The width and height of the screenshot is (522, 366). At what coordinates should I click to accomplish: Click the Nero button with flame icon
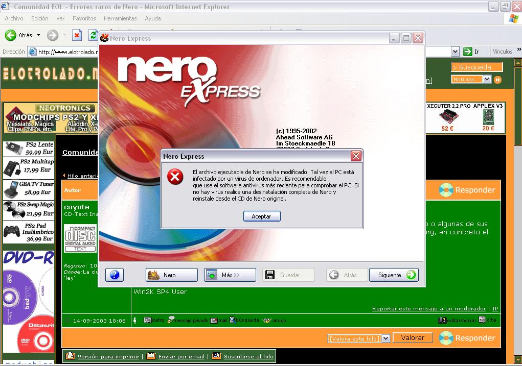point(171,275)
